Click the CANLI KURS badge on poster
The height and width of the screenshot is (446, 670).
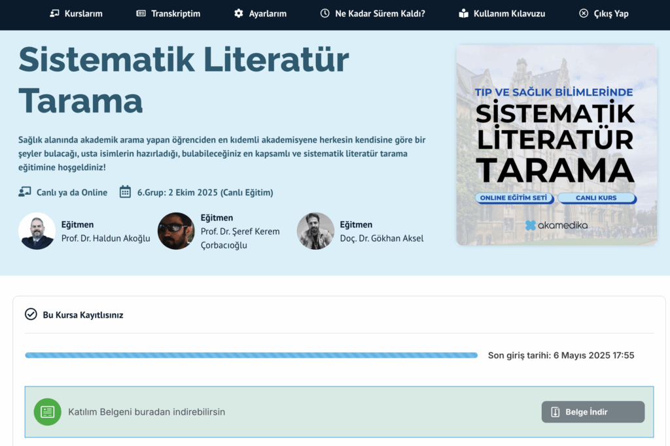tap(596, 197)
